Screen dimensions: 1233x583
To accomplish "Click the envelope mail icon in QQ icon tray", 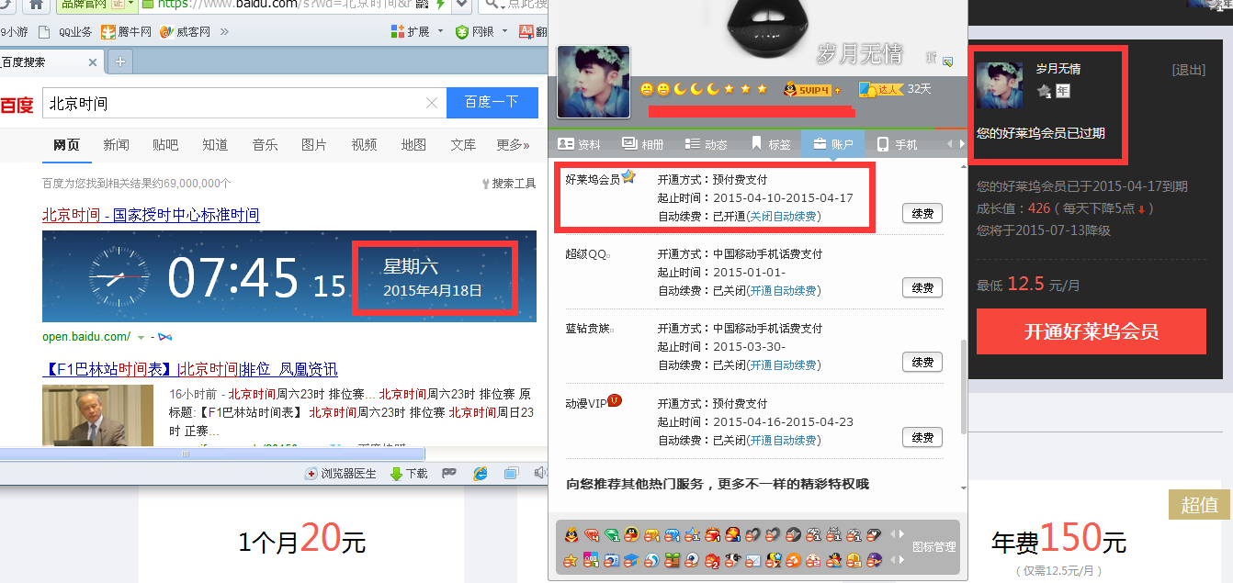I will click(x=752, y=559).
